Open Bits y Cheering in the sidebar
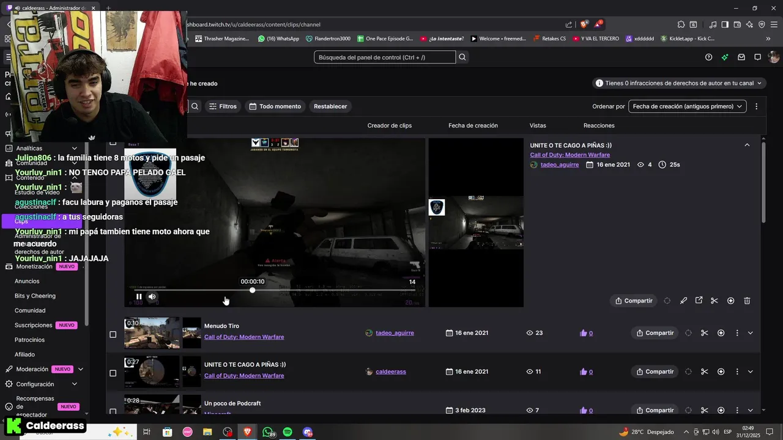 coord(35,296)
